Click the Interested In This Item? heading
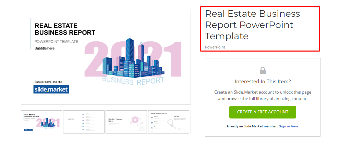The image size is (351, 154). [x=263, y=82]
